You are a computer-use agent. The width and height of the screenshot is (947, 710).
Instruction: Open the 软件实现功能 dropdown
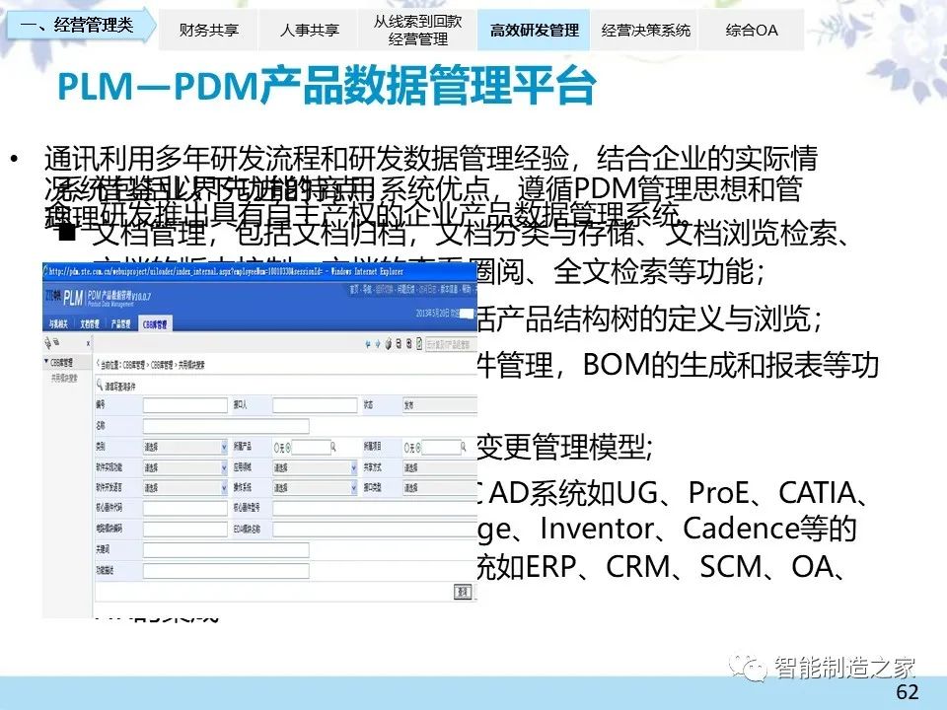pos(184,467)
